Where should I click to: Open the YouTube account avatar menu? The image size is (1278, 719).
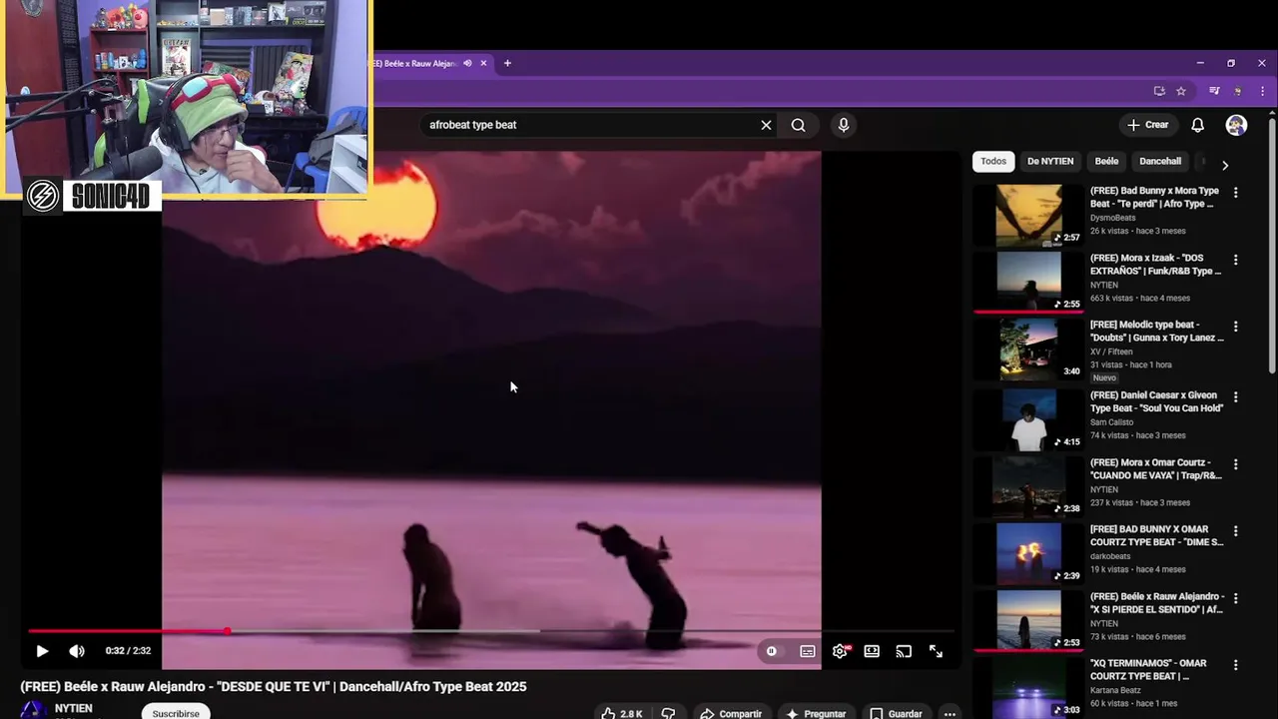point(1236,125)
